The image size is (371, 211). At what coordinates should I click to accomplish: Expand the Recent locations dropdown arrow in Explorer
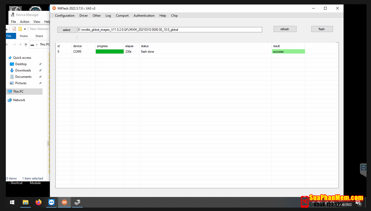click(x=20, y=44)
